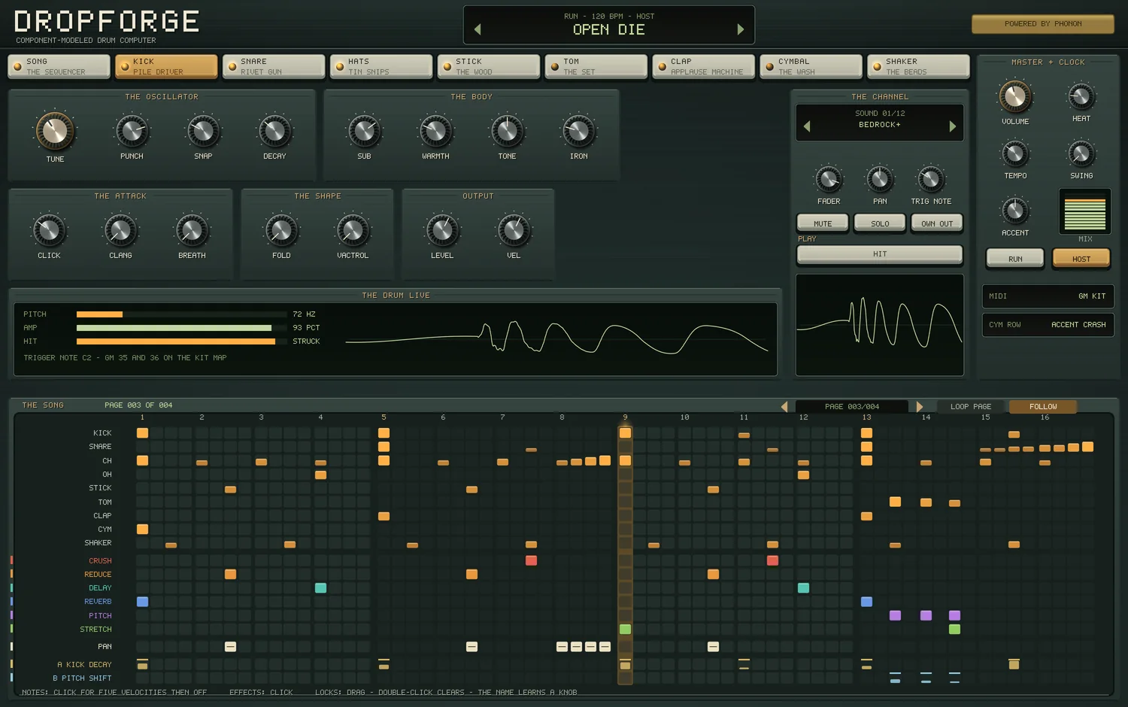Select the KICK Pile Driver tab
This screenshot has width=1128, height=707.
point(167,66)
